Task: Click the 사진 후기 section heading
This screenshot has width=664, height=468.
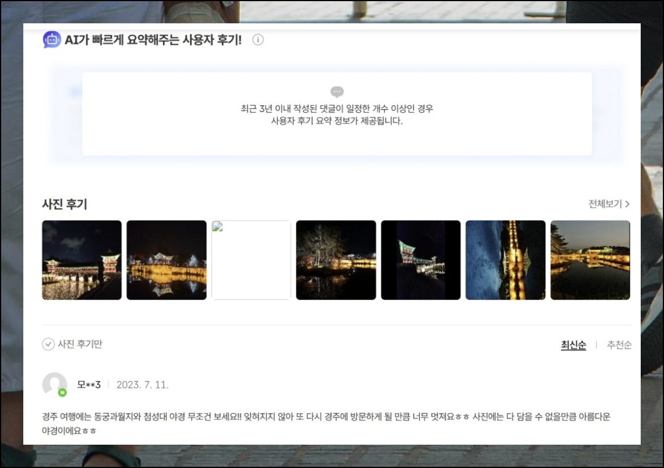Action: tap(64, 204)
